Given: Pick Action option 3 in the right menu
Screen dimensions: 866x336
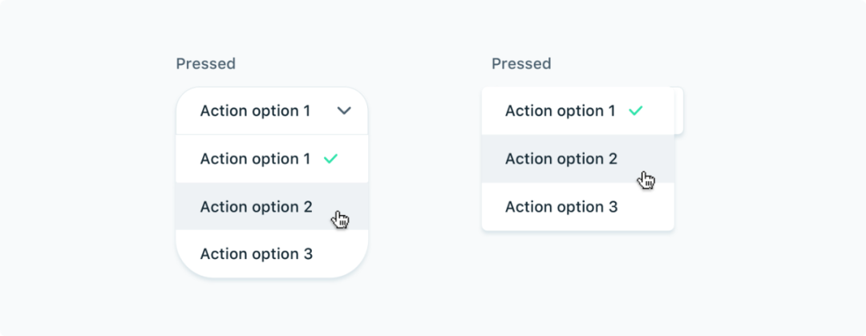Looking at the screenshot, I should (560, 207).
